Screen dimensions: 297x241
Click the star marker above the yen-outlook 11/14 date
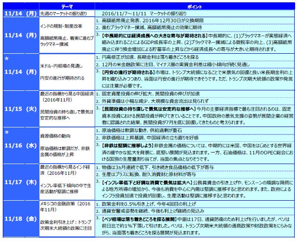6,59
